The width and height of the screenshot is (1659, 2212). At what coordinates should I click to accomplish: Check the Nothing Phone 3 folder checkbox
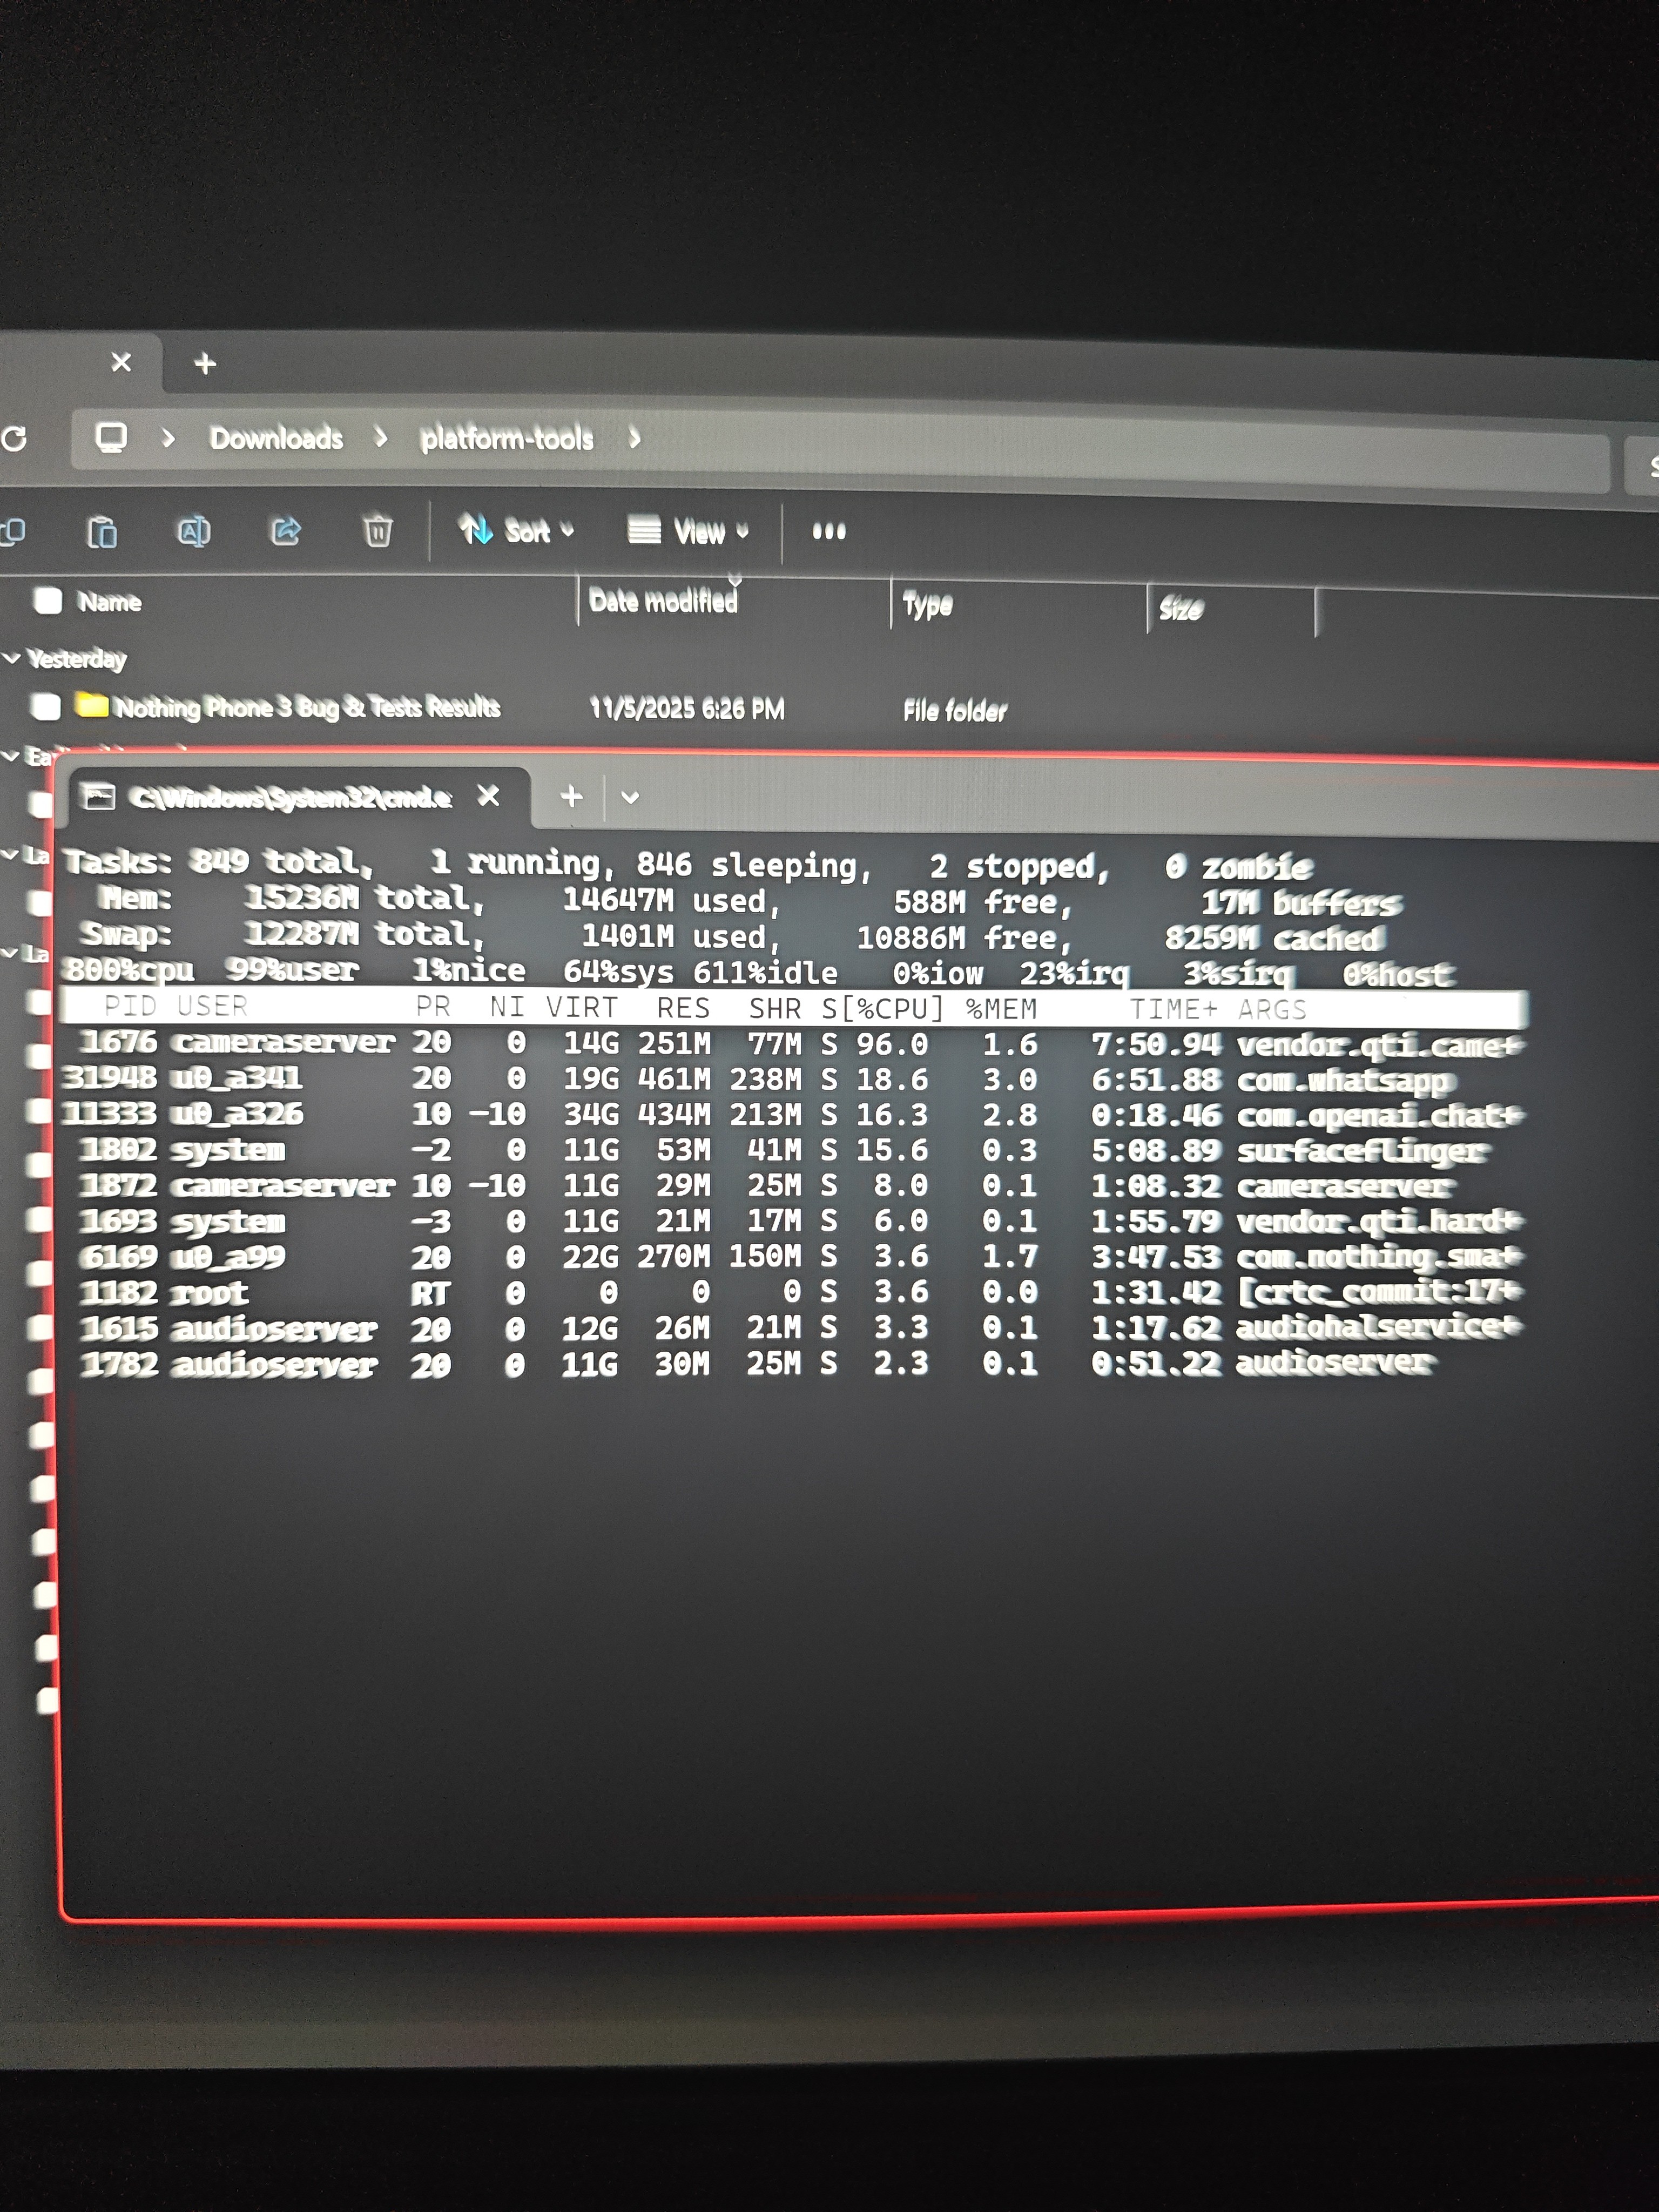[x=46, y=707]
